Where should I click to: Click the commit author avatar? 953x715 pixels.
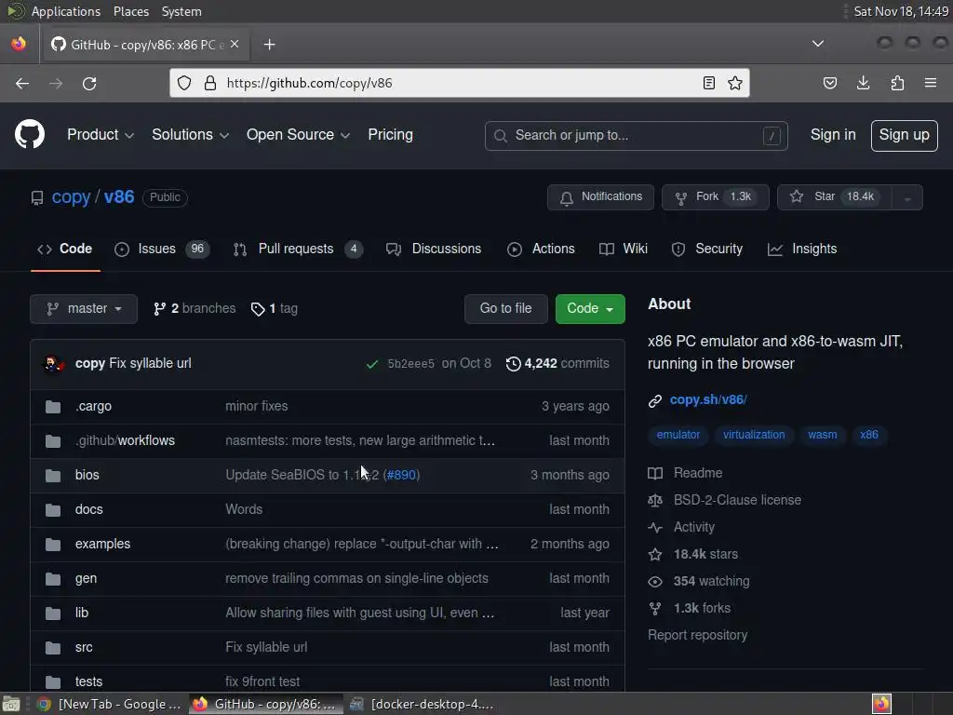pos(53,364)
